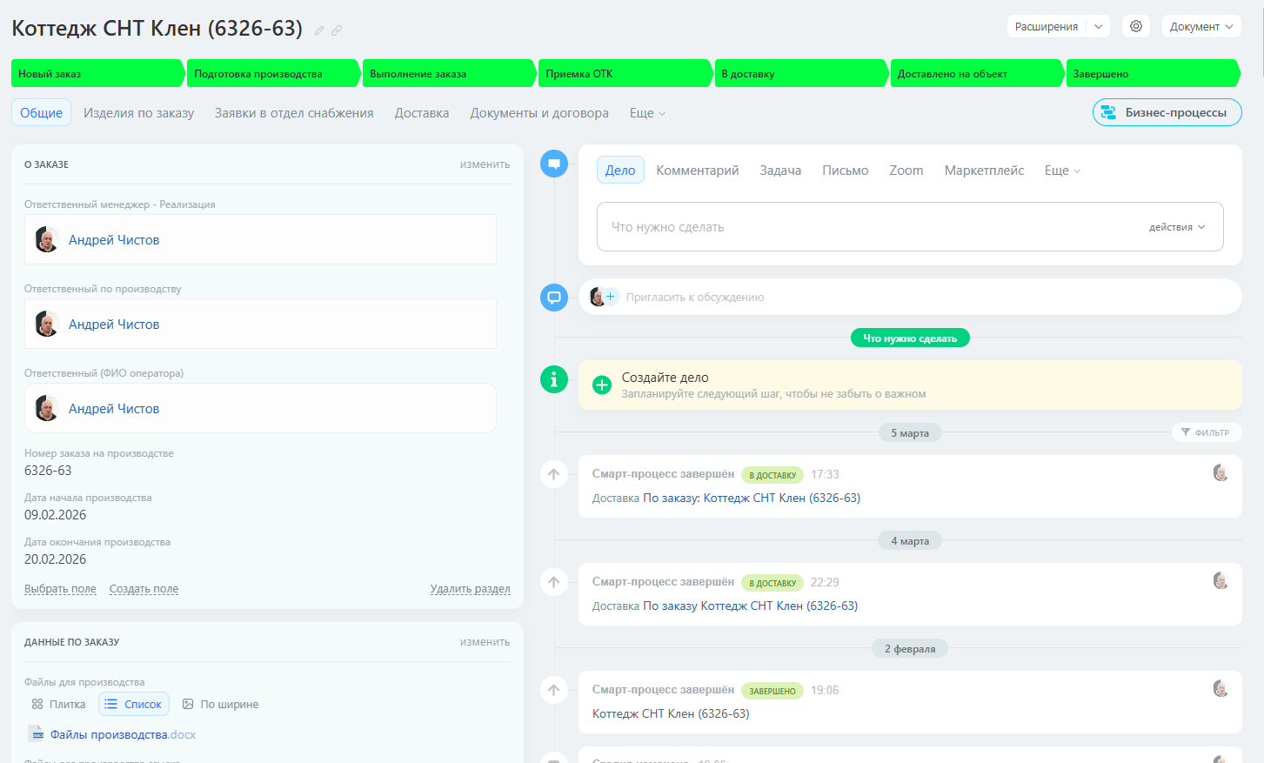Expand the действия dropdown in task field

tap(1177, 227)
